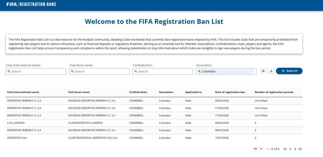
Task: Sort by Club (international name) column header
Action: click(23, 92)
